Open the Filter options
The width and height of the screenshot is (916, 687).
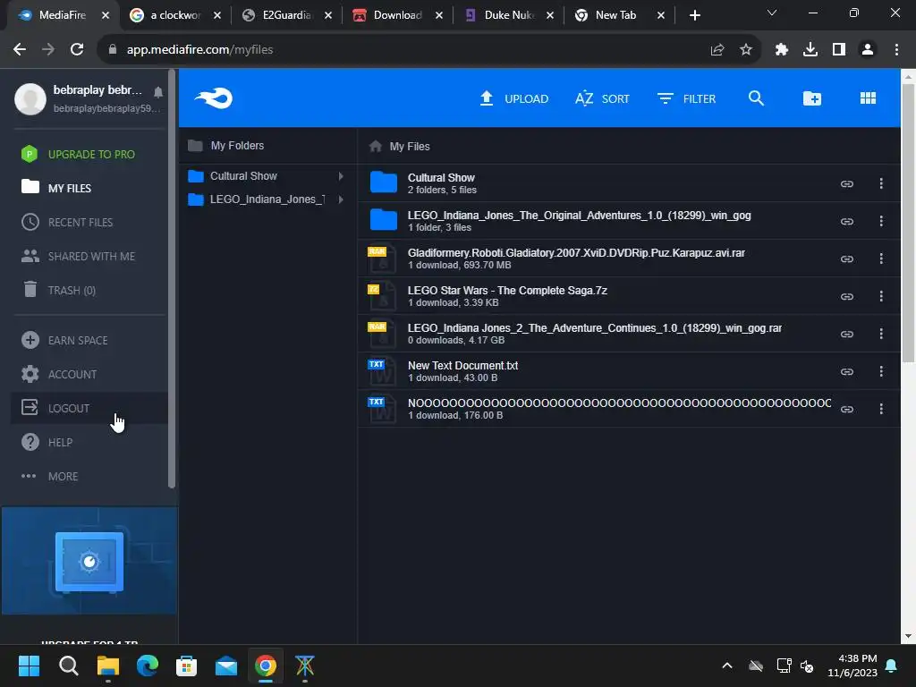click(x=686, y=98)
